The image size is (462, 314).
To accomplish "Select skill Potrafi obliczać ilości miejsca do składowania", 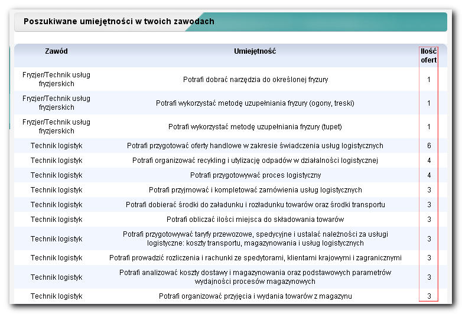I will (x=255, y=219).
